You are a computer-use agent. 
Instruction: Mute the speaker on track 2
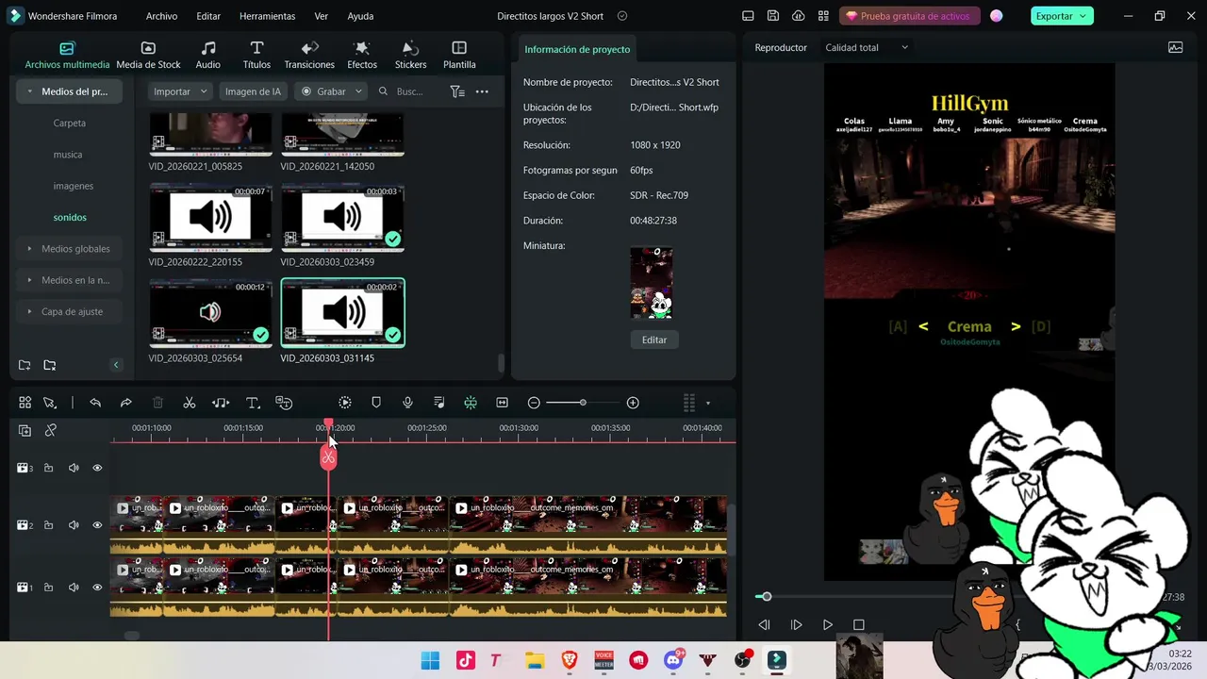pyautogui.click(x=74, y=525)
